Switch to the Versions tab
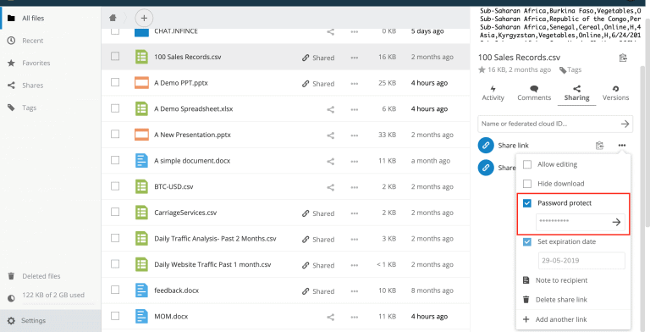The height and width of the screenshot is (332, 650). [615, 93]
